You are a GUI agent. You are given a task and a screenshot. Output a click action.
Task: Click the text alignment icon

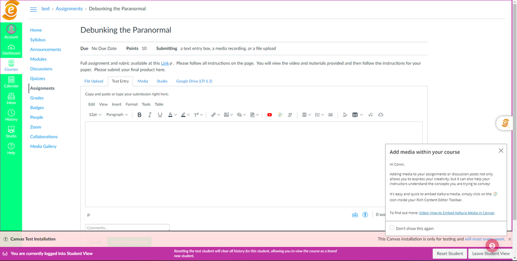click(304, 115)
